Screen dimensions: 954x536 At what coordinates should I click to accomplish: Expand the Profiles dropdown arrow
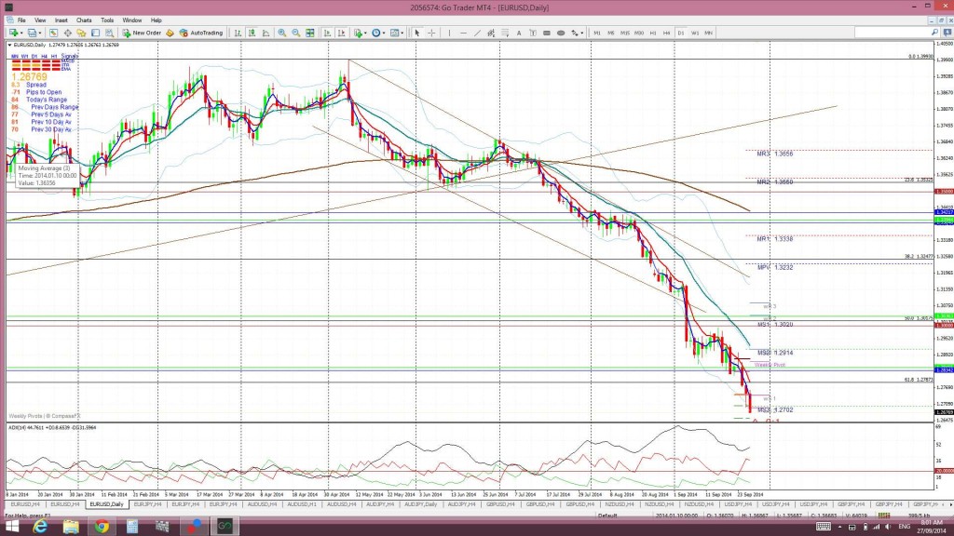(x=40, y=33)
